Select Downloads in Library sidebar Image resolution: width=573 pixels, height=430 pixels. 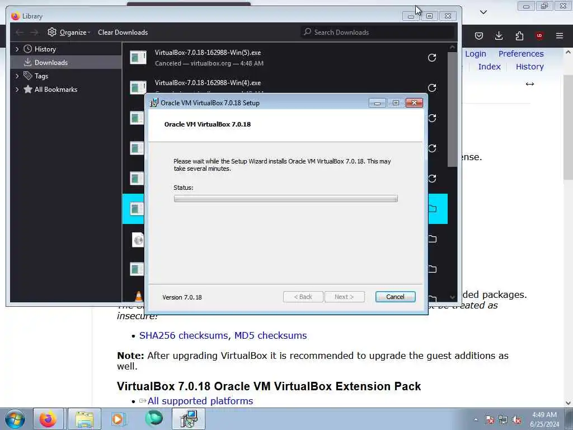pyautogui.click(x=66, y=63)
